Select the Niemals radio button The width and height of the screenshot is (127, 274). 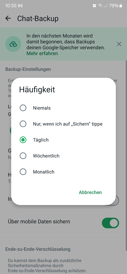(x=23, y=108)
